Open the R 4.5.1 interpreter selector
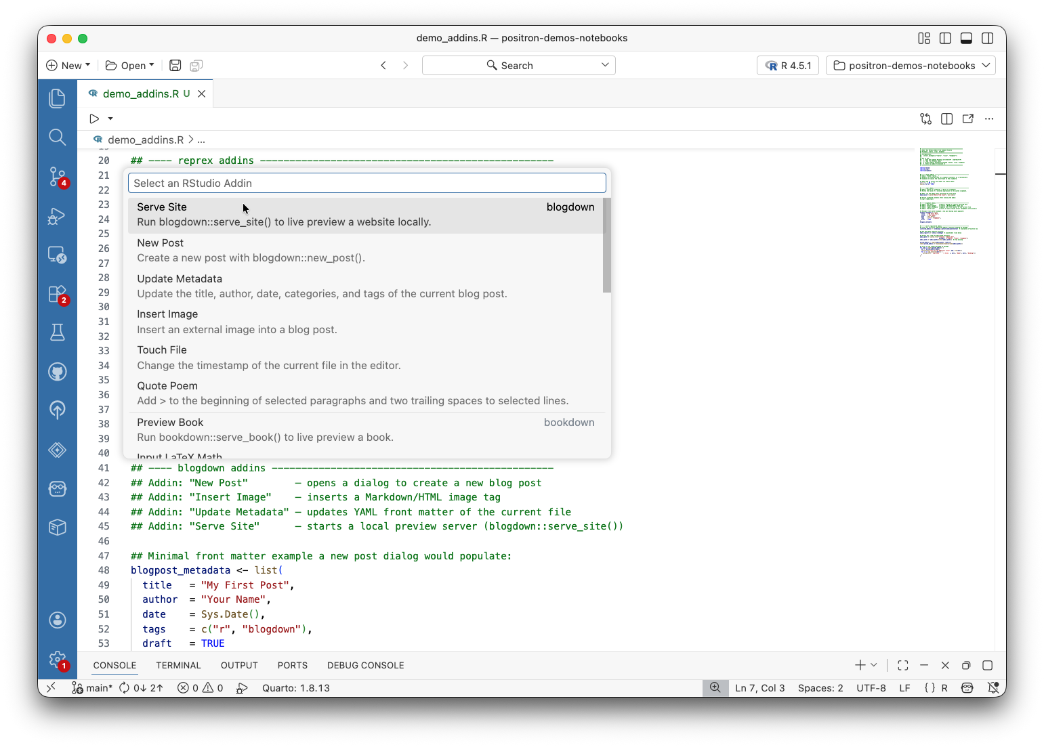The image size is (1044, 747). tap(787, 65)
